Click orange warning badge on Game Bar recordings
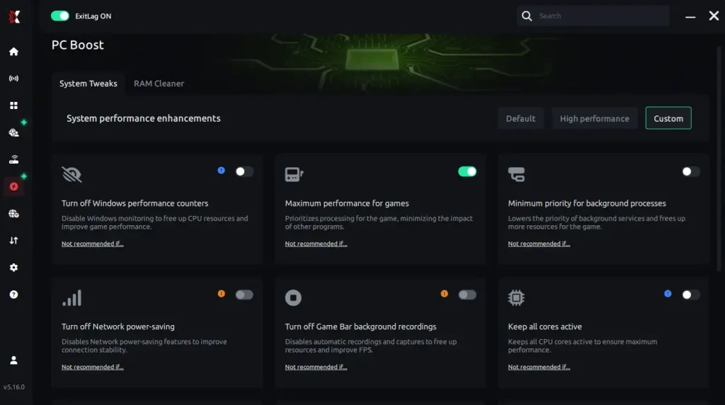This screenshot has height=405, width=725. (445, 294)
